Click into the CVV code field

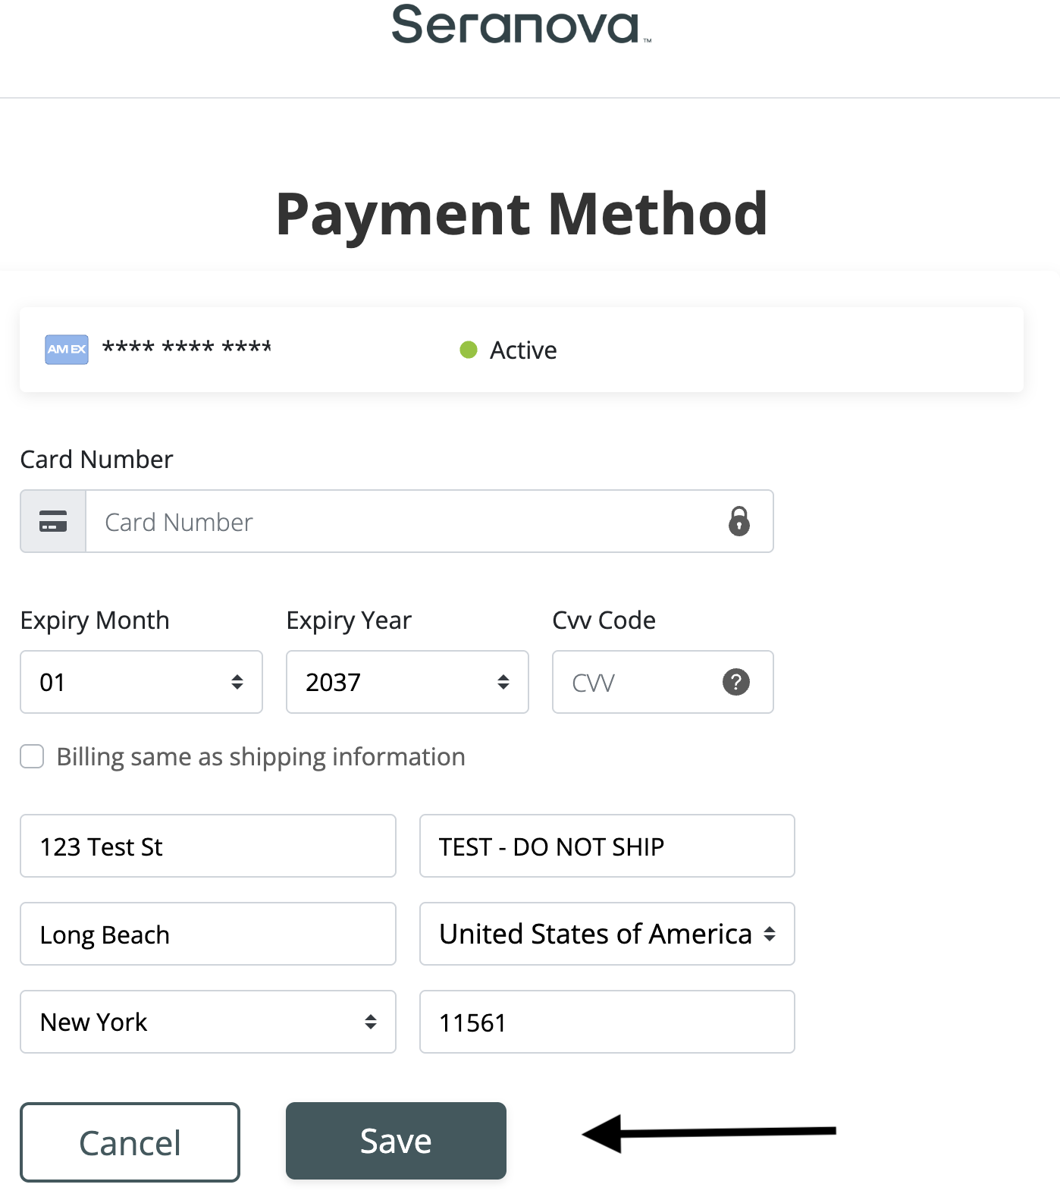click(x=637, y=682)
